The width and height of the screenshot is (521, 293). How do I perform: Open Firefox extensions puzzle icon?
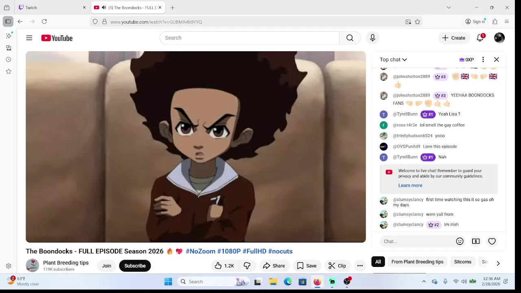pos(495,22)
